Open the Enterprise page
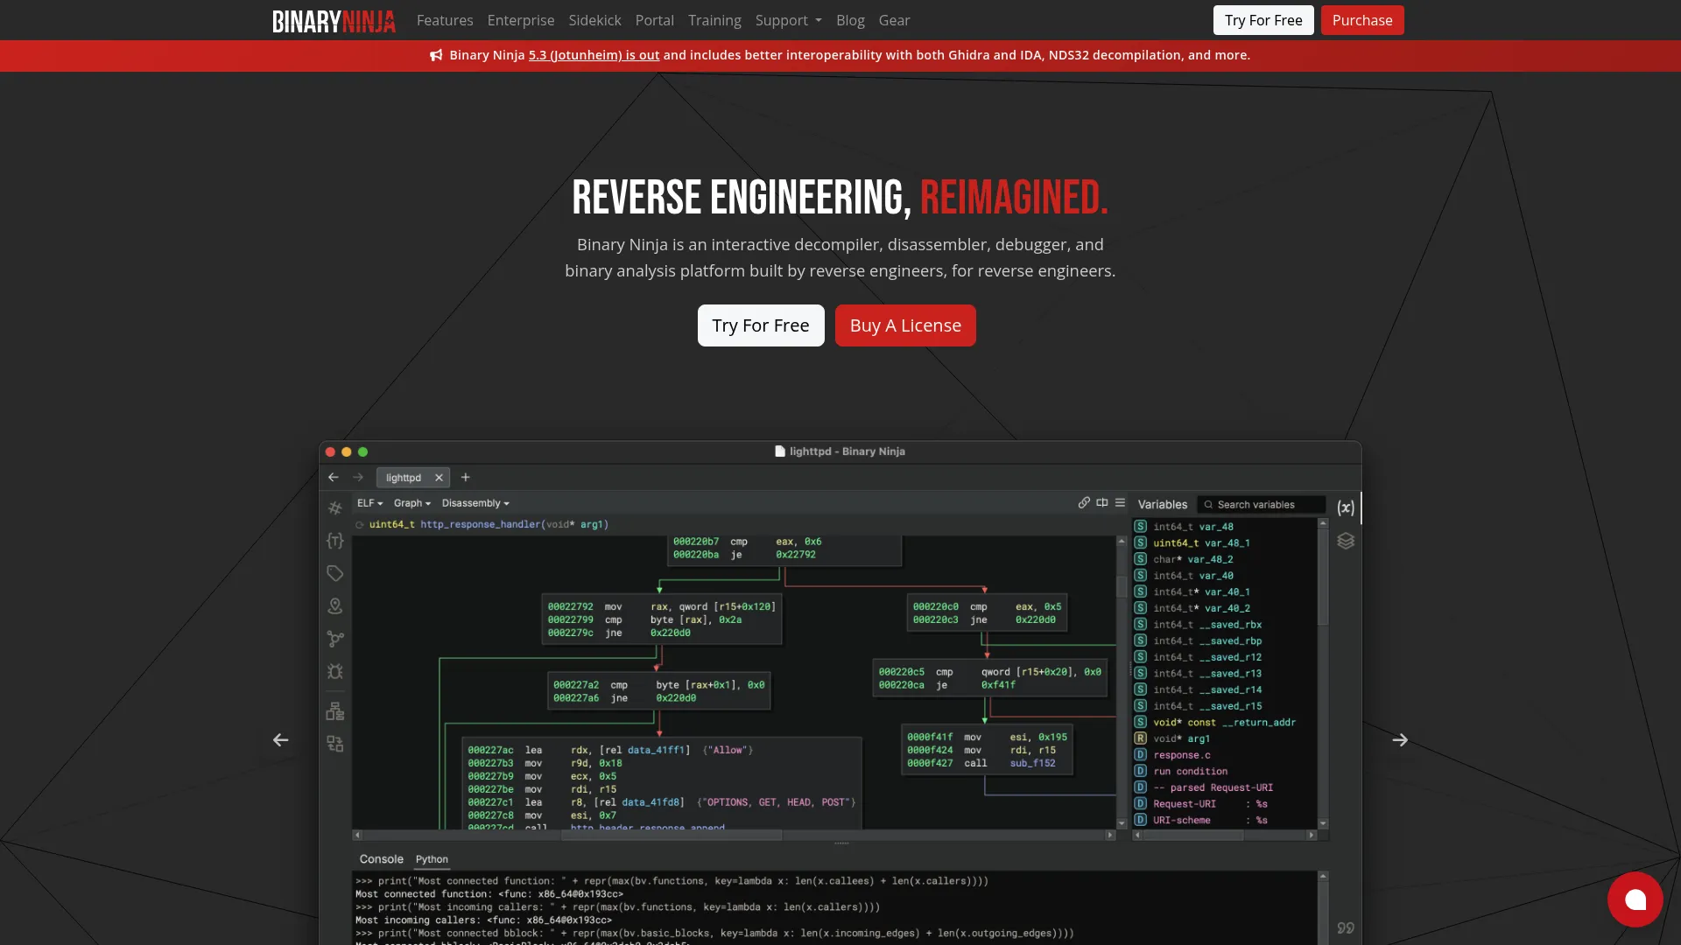This screenshot has width=1681, height=945. click(521, 20)
